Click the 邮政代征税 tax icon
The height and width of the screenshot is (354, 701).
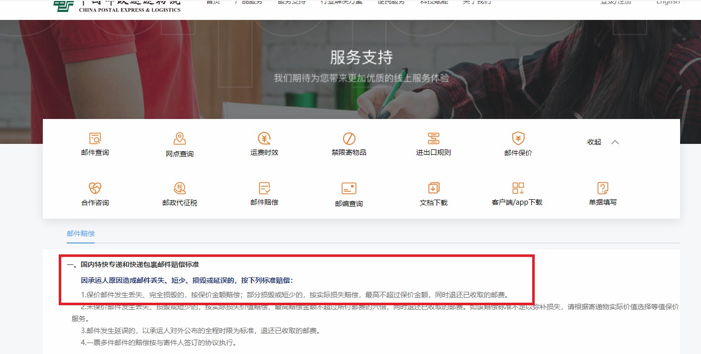(x=180, y=188)
